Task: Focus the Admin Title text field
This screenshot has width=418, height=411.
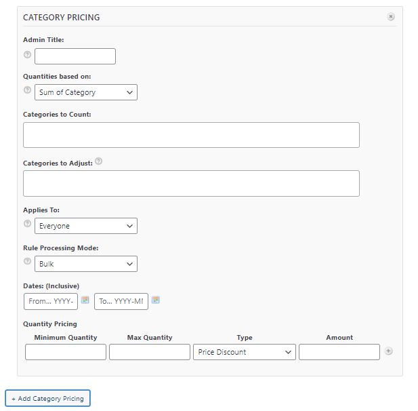Action: (x=75, y=56)
